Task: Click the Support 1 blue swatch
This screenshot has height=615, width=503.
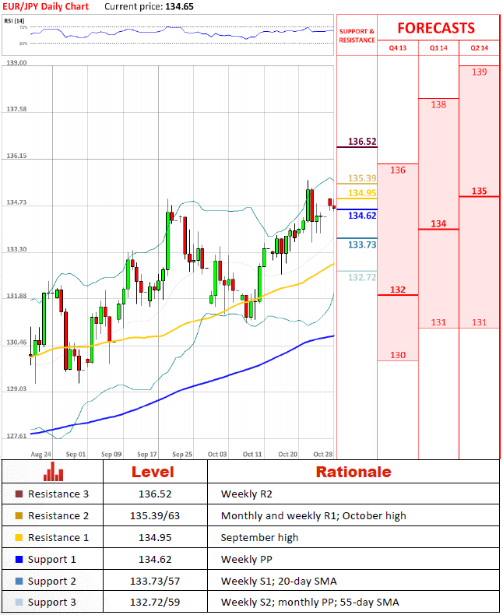Action: pyautogui.click(x=19, y=559)
